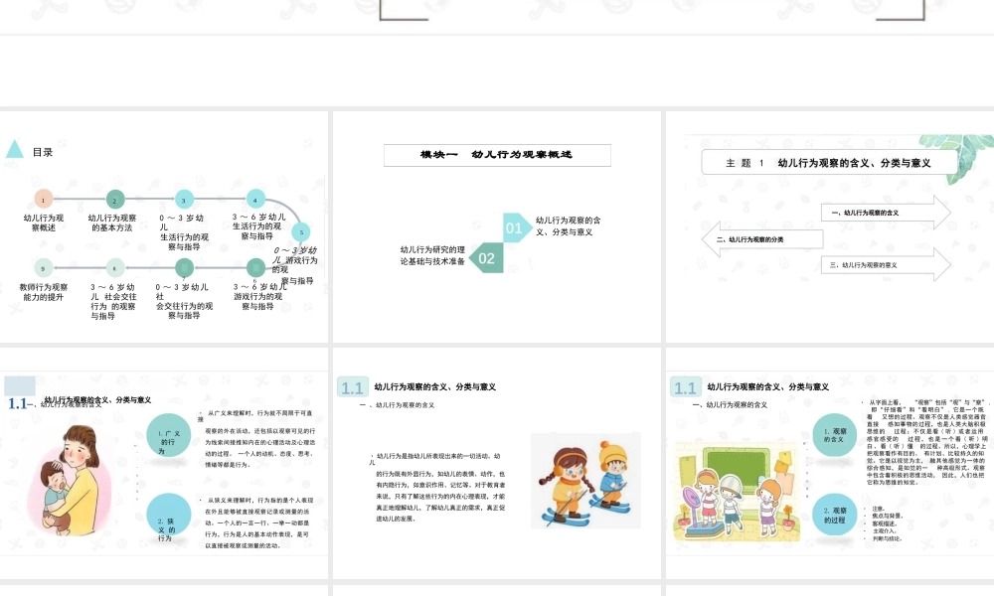Open the skiing children illustration
Viewport: 994px width, 596px height.
tap(585, 481)
